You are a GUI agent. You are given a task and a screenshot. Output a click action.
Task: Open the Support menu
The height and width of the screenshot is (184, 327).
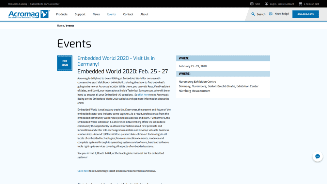point(80,14)
